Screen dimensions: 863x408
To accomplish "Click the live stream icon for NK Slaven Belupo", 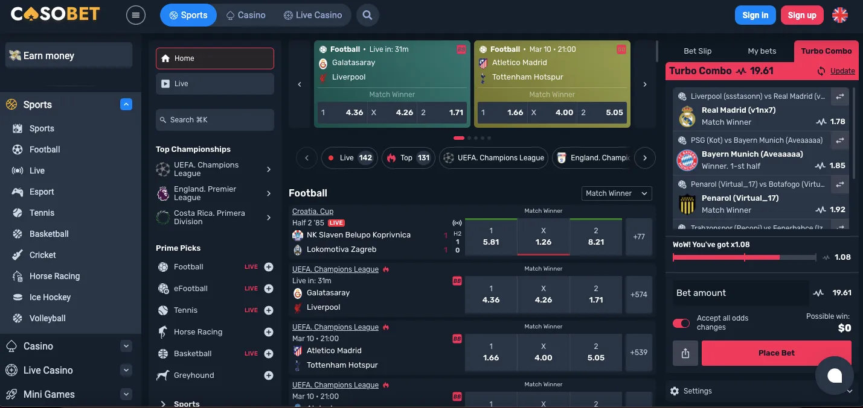I will click(457, 223).
